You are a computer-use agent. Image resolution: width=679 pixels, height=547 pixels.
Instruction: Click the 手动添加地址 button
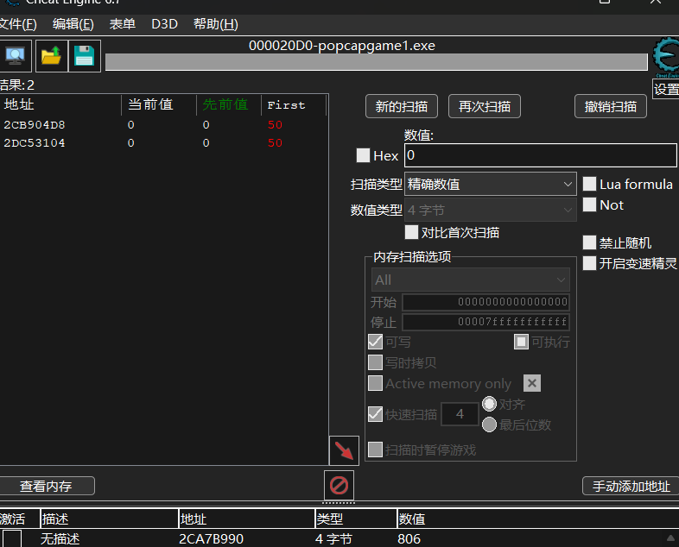[631, 486]
